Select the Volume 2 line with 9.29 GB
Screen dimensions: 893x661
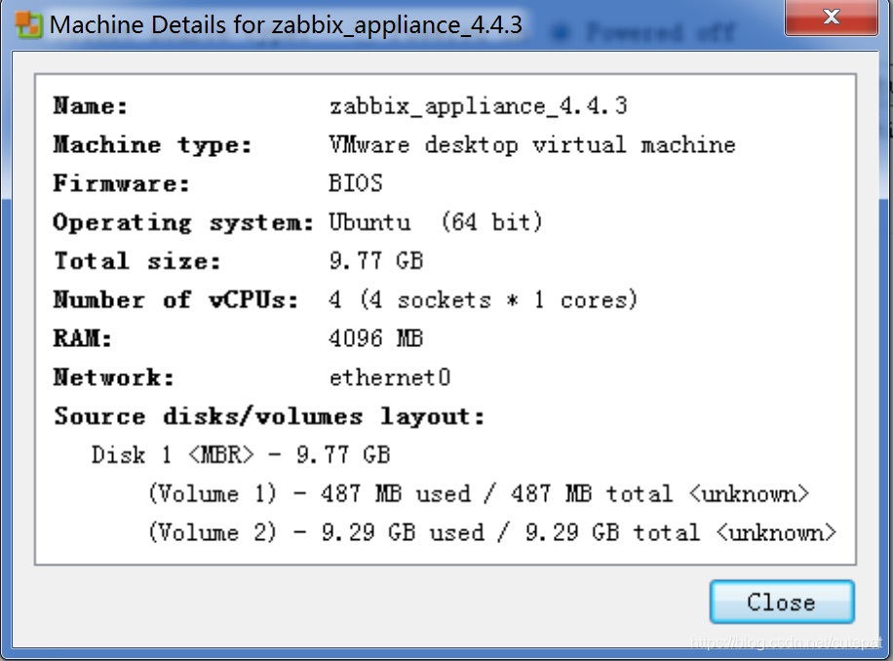coord(492,532)
